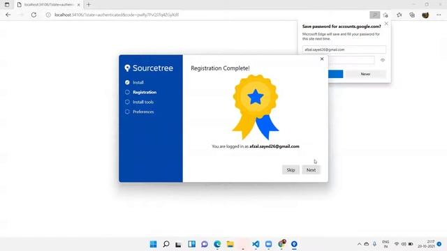Click the add-to-favorites star icon with plus
This screenshot has width=447, height=251.
pos(386,15)
